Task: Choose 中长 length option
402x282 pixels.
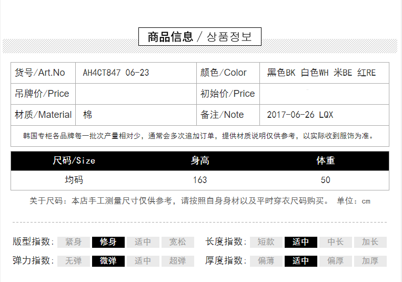Action: pyautogui.click(x=335, y=242)
